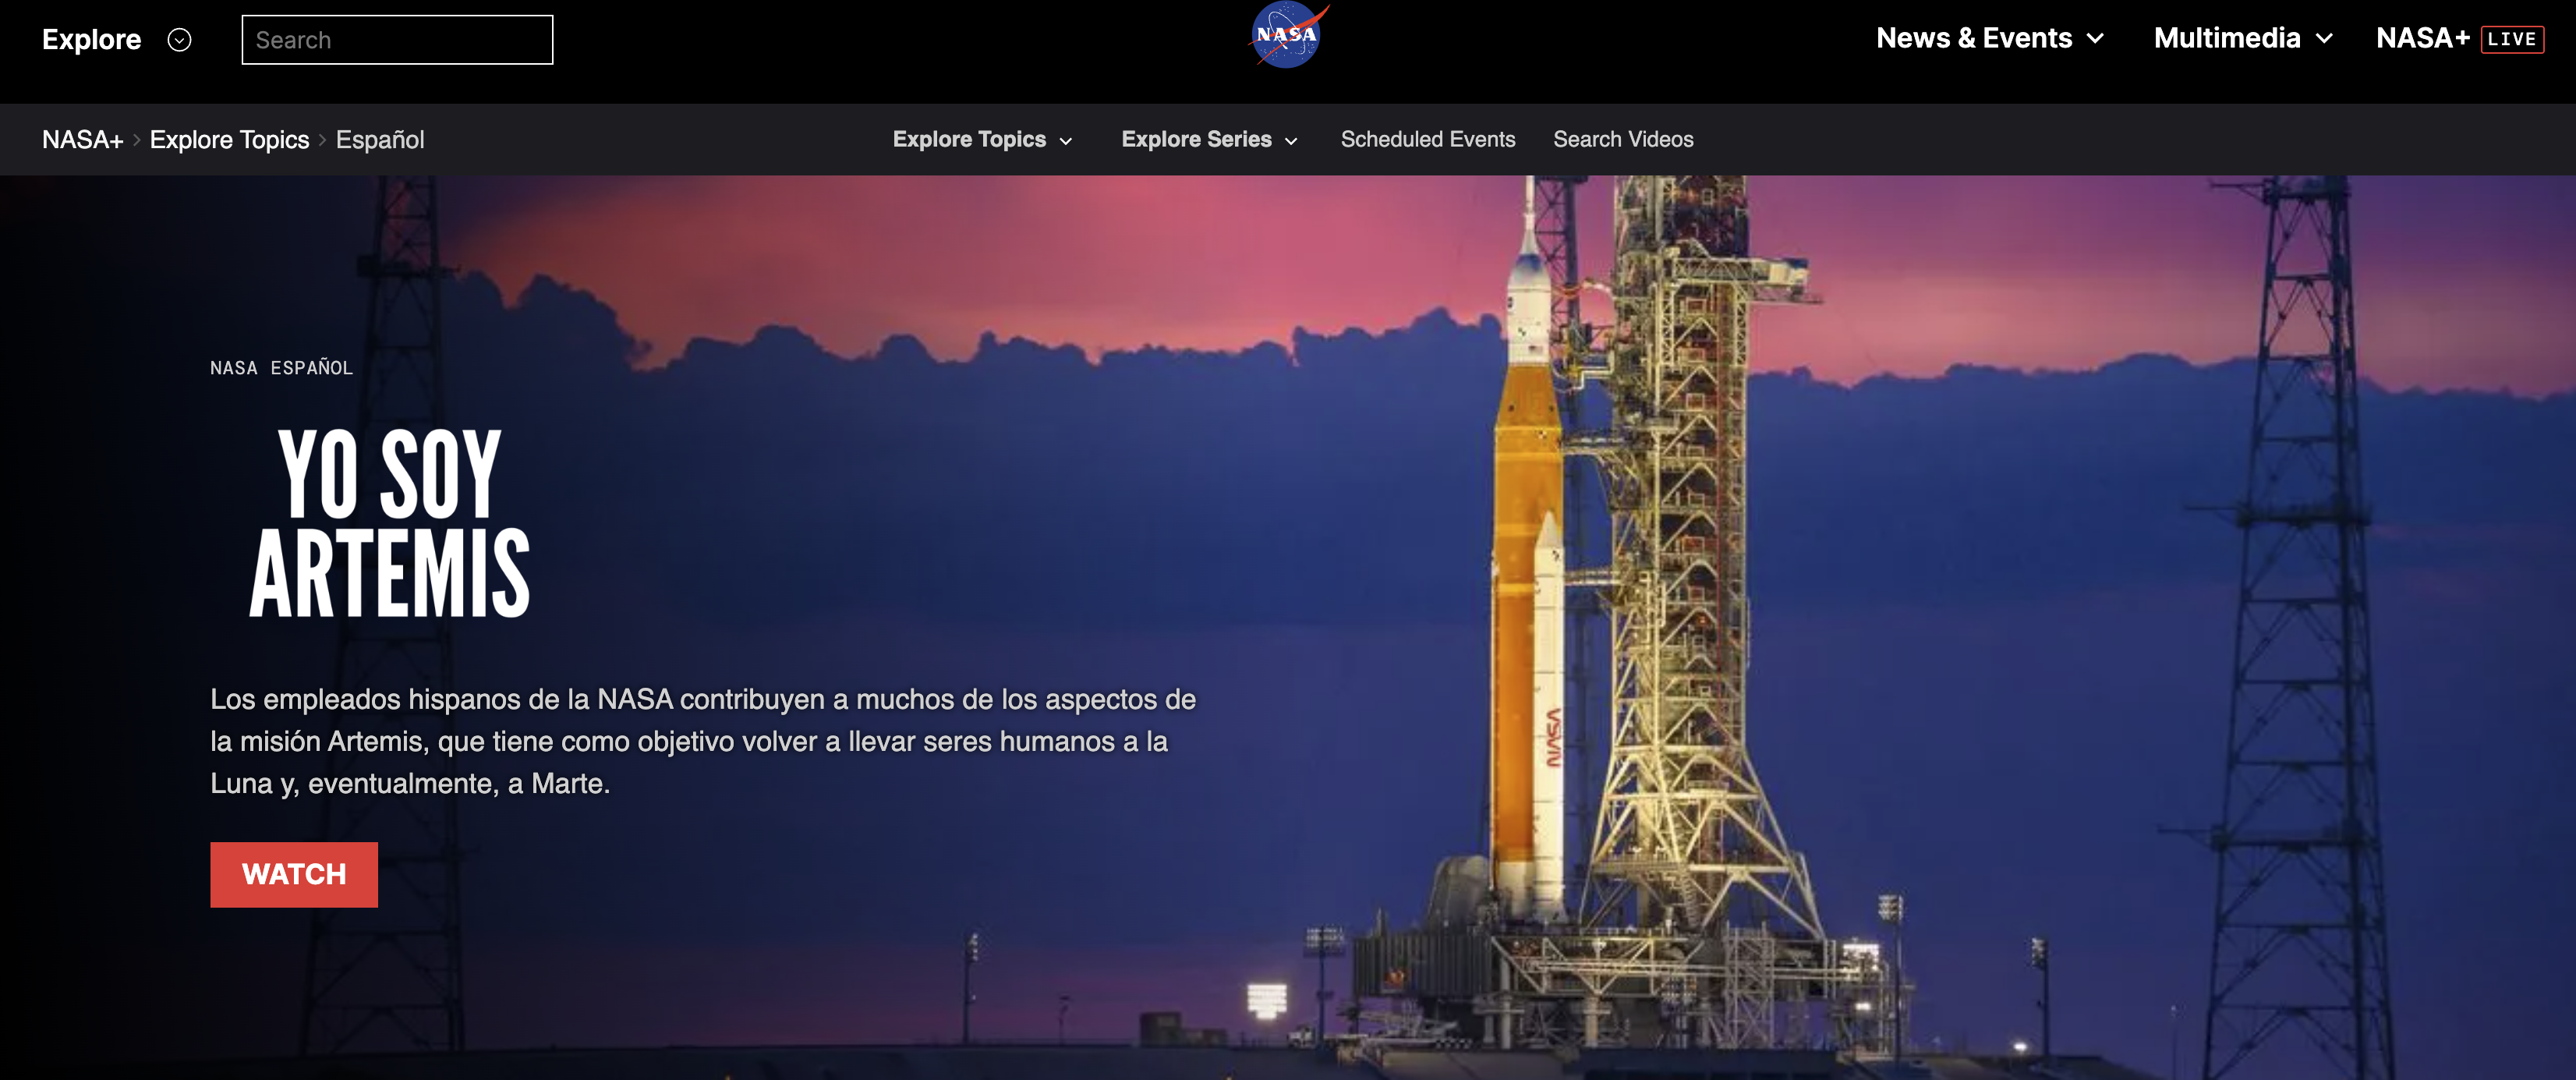Image resolution: width=2576 pixels, height=1080 pixels.
Task: Click the Yo Soy Artemis title
Action: 389,522
